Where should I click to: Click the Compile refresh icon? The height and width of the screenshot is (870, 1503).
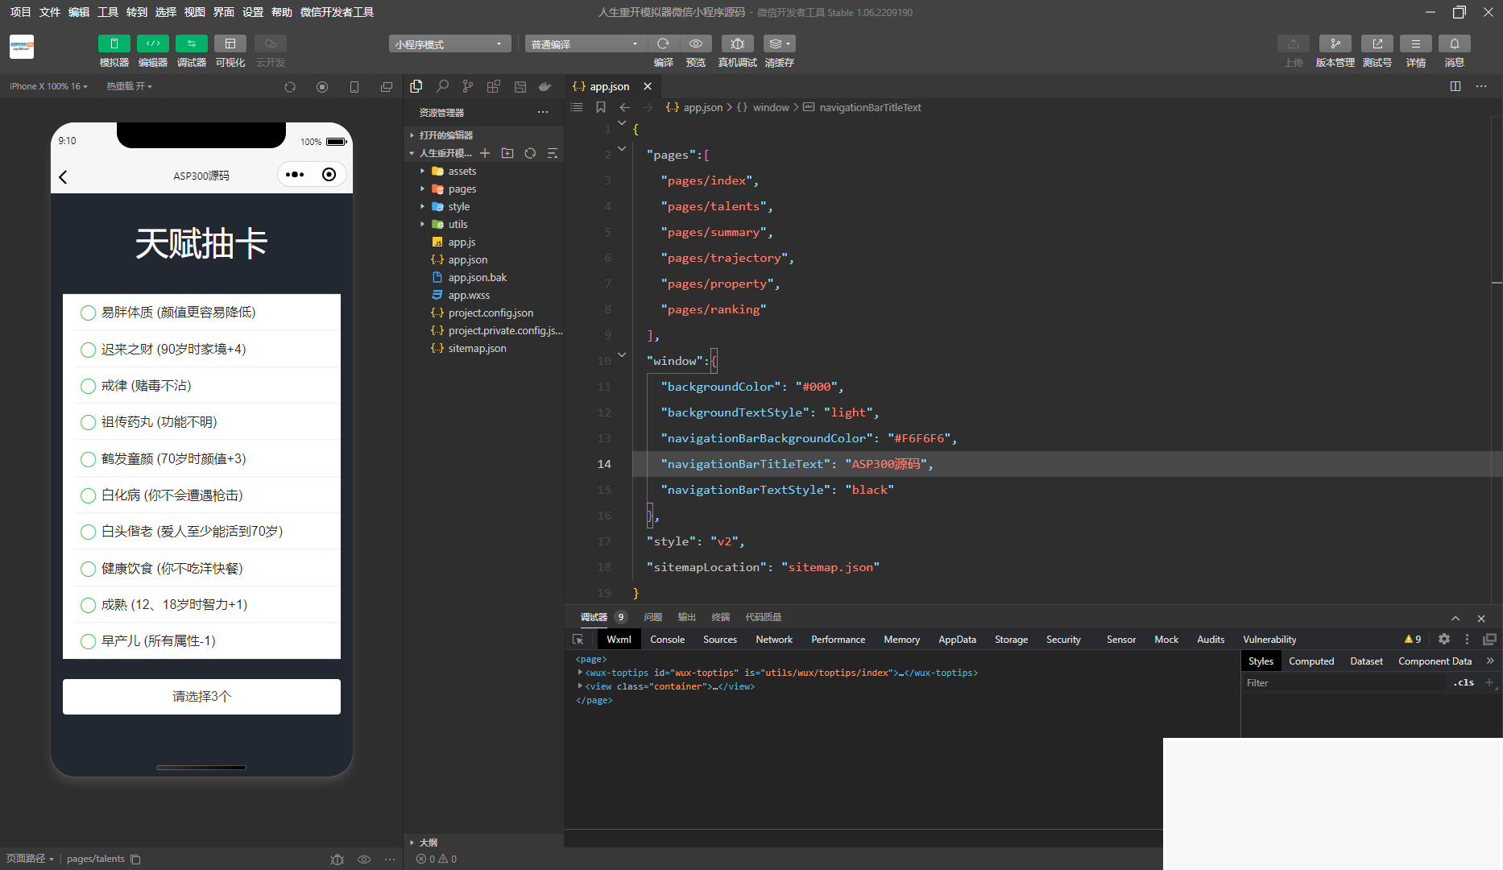tap(663, 43)
